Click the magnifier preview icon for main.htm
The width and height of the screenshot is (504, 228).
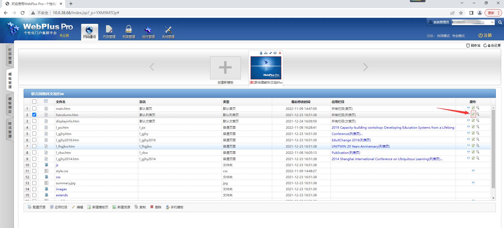tap(478, 108)
